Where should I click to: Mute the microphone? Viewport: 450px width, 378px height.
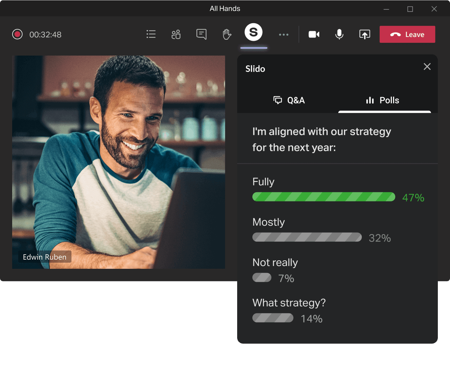tap(339, 34)
